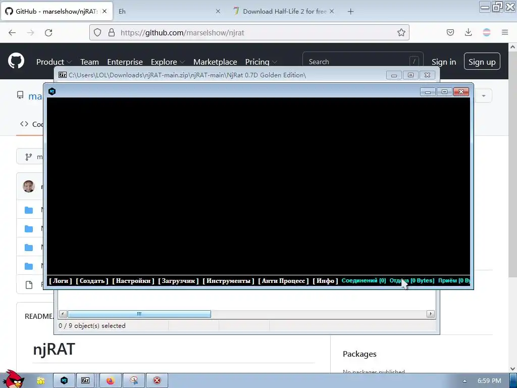The height and width of the screenshot is (388, 517).
Task: Click the 0 / 9 object(s) selected status
Action: point(92,326)
